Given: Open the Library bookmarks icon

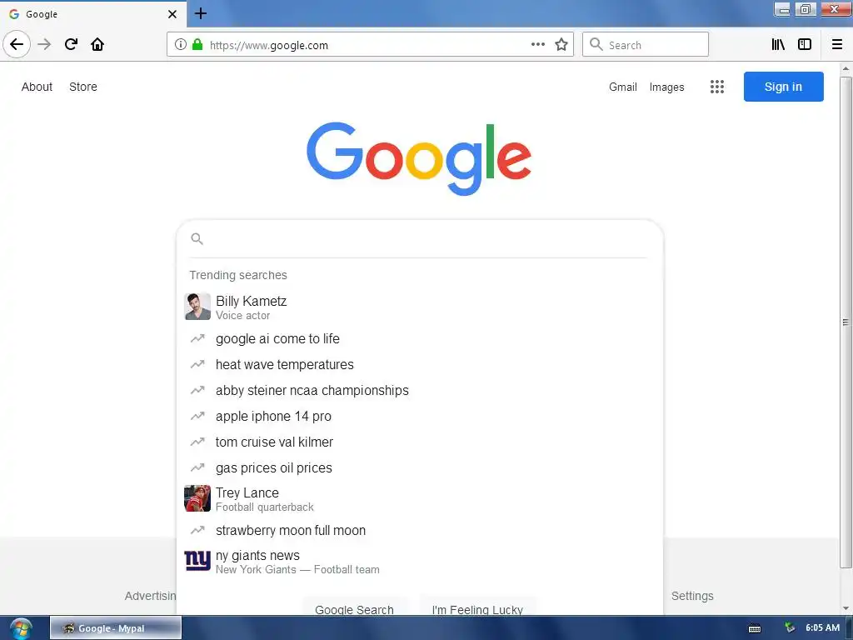Looking at the screenshot, I should (778, 45).
